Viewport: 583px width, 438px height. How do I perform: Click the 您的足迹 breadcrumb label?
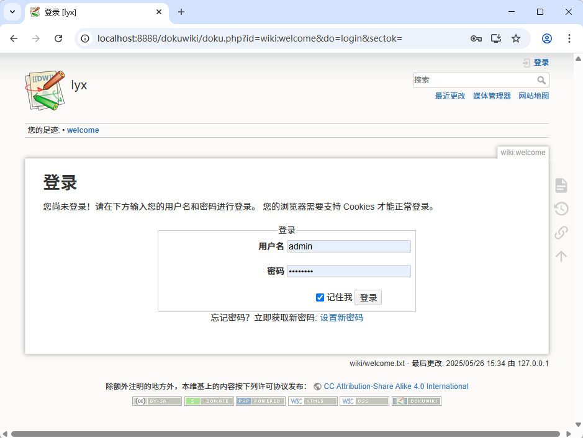[x=43, y=130]
